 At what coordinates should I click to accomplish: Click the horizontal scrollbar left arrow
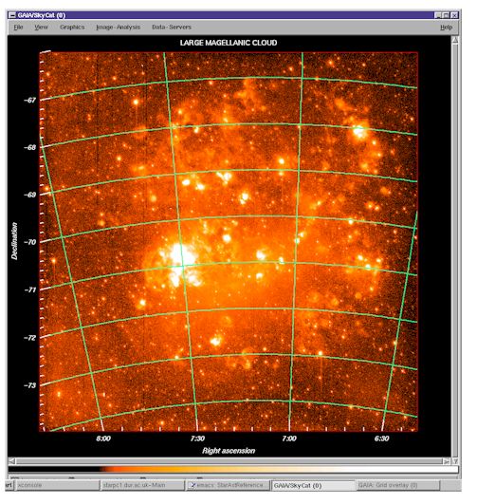coord(12,461)
